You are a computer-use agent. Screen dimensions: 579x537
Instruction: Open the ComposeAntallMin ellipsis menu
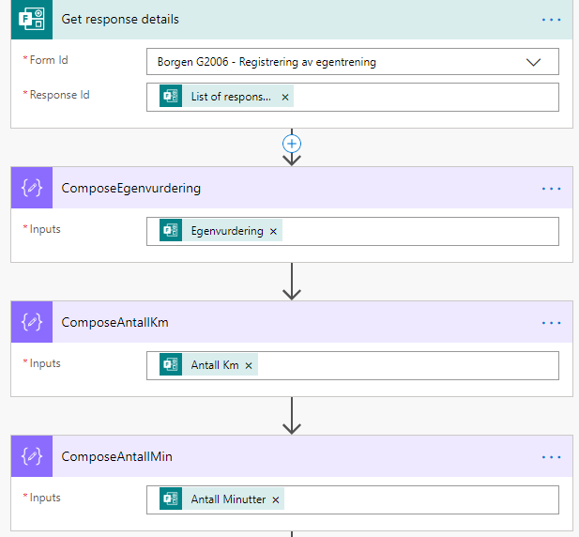pos(551,456)
